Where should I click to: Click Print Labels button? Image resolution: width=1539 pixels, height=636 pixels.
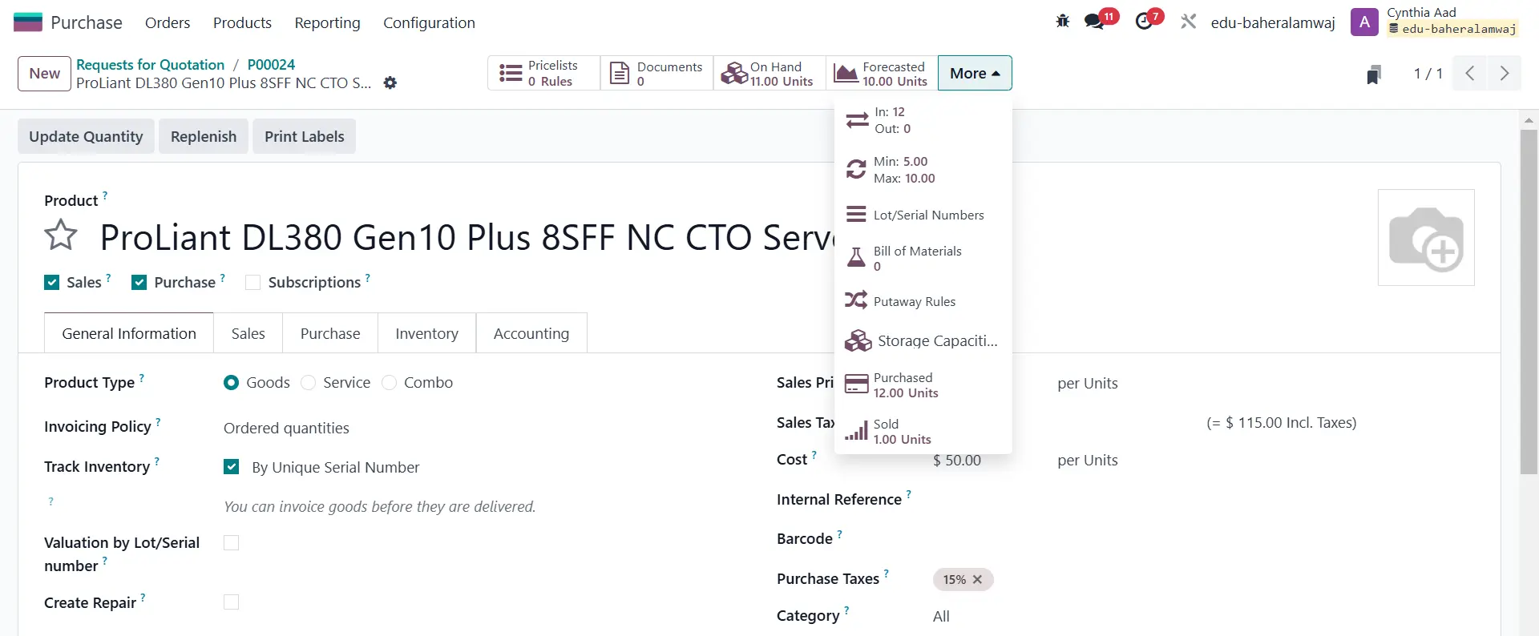tap(305, 136)
